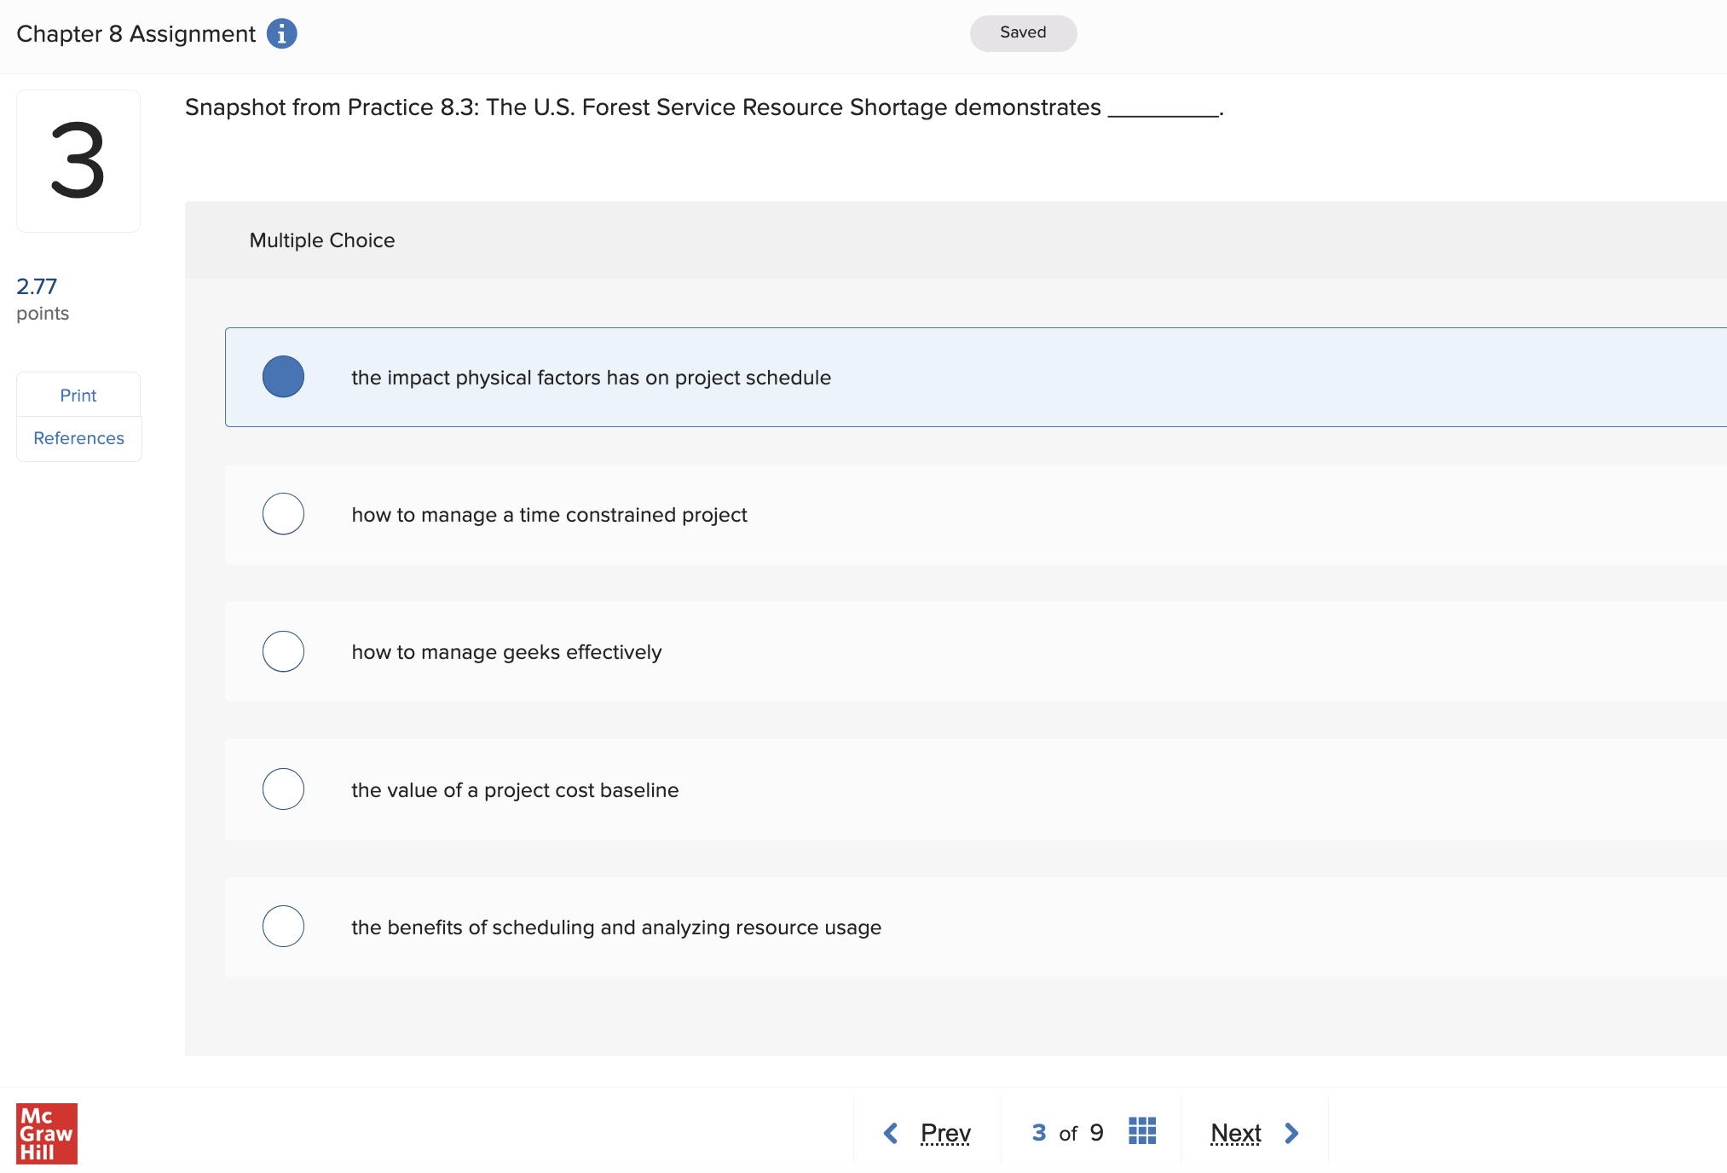1727x1173 pixels.
Task: Open the question grid navigator icon
Action: tap(1141, 1131)
